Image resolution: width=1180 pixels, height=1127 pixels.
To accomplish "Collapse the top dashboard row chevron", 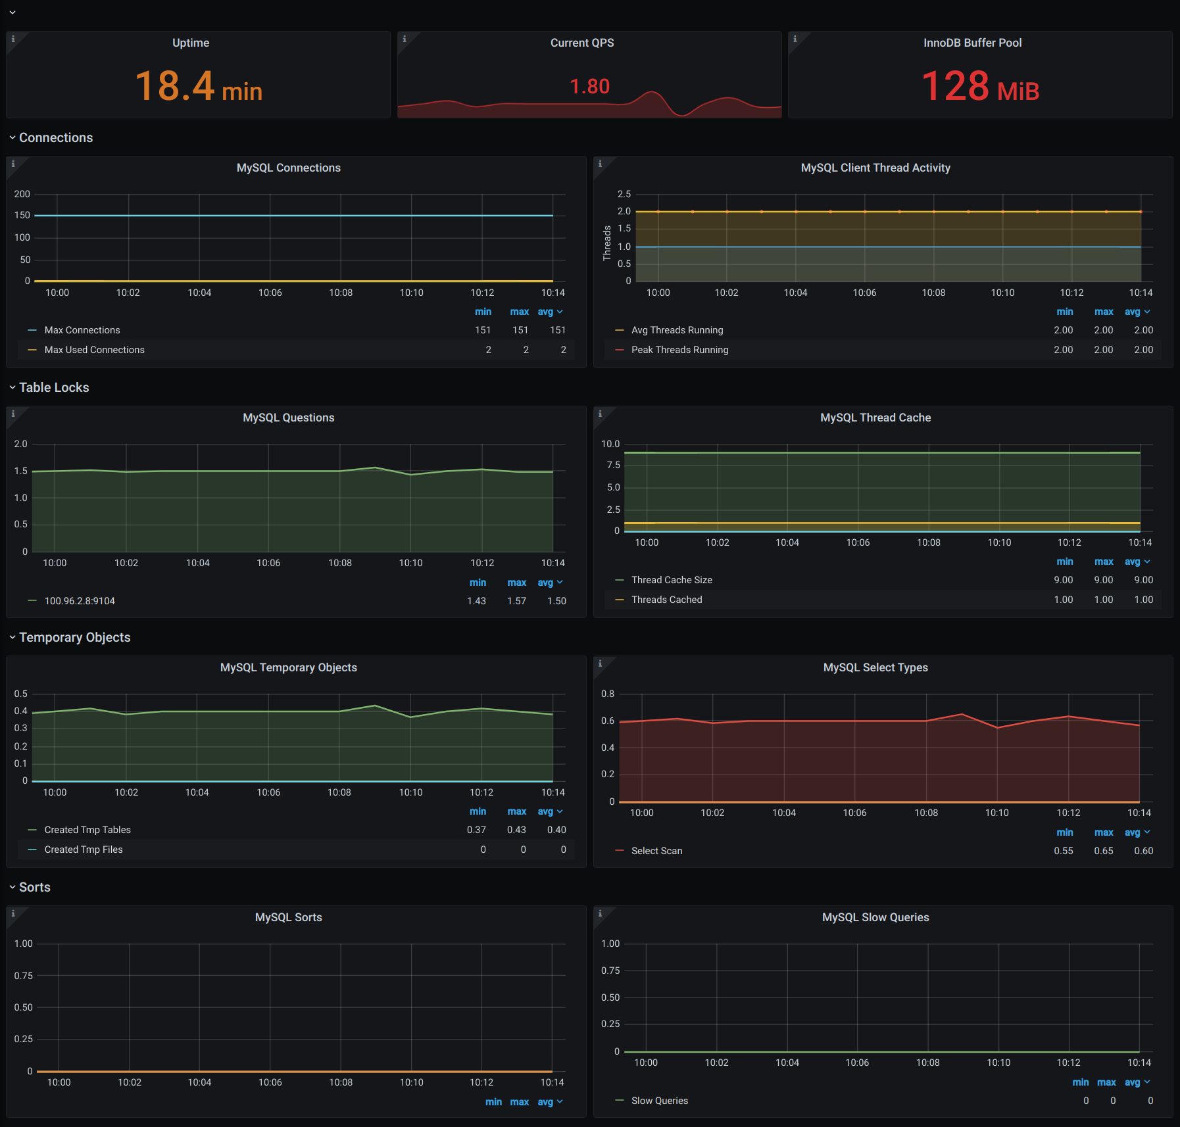I will [x=12, y=12].
